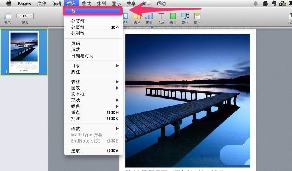Image resolution: width=292 pixels, height=171 pixels.
Task: Click the notification bell in menu bar
Action: coord(256,3)
